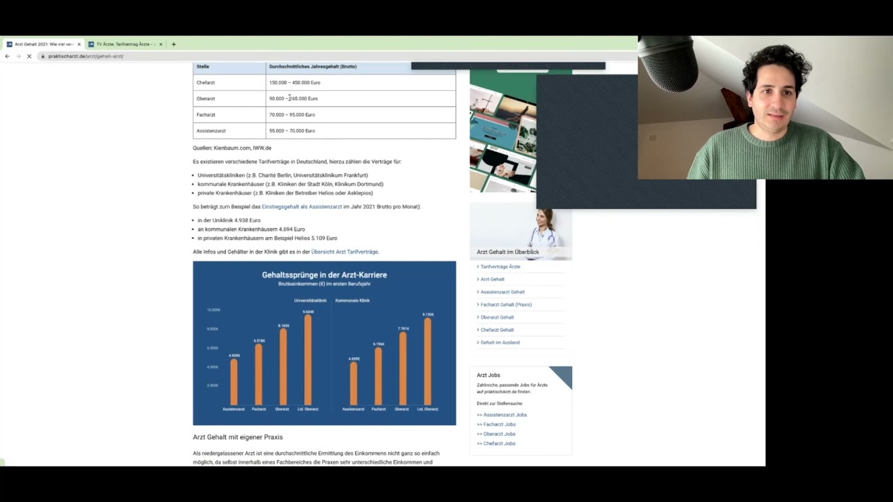The image size is (893, 502).
Task: Switch to the 'Arzt Gehalt 2021' tab
Action: (43, 44)
